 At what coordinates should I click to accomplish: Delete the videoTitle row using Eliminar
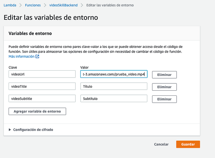[164, 87]
